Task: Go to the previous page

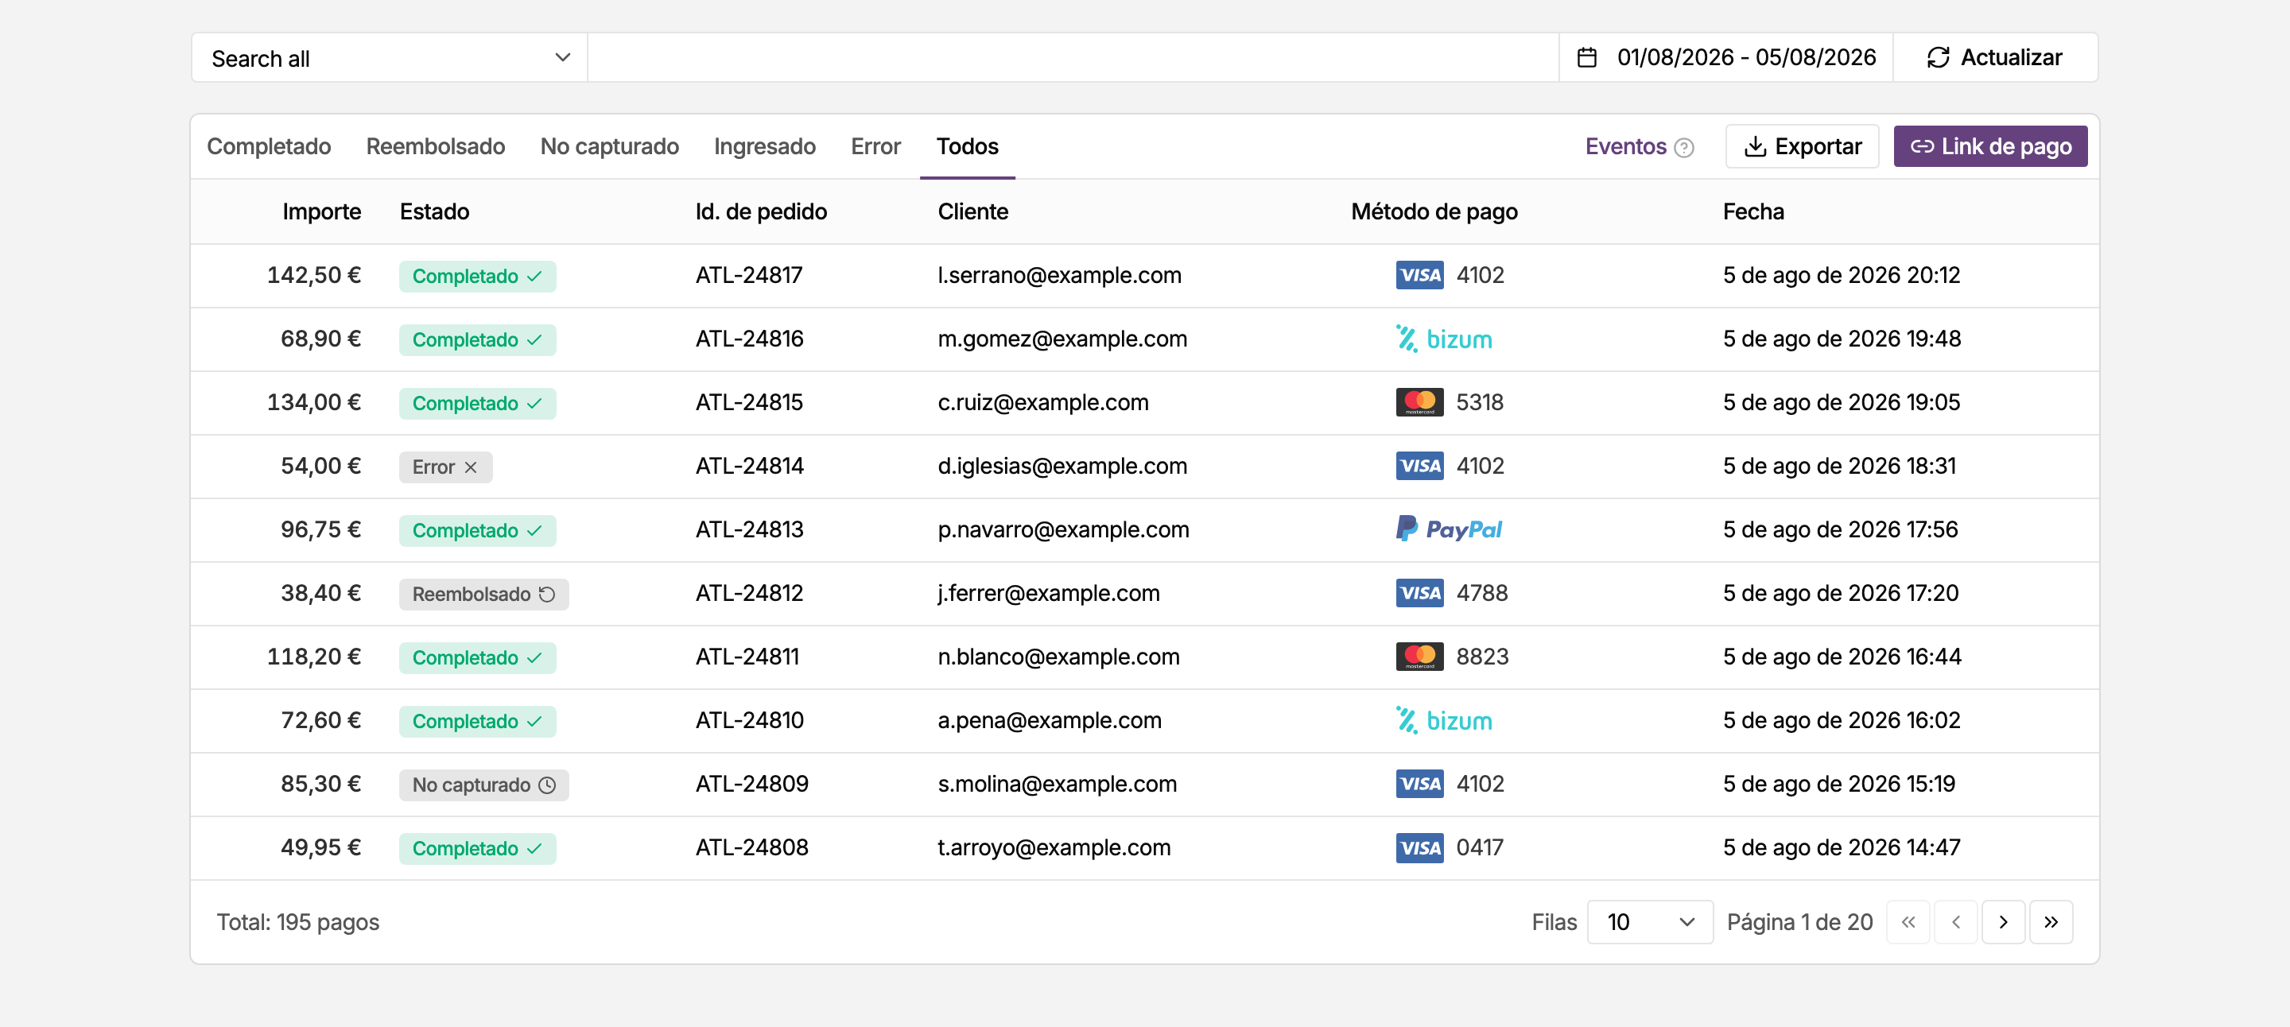Action: pos(1956,922)
